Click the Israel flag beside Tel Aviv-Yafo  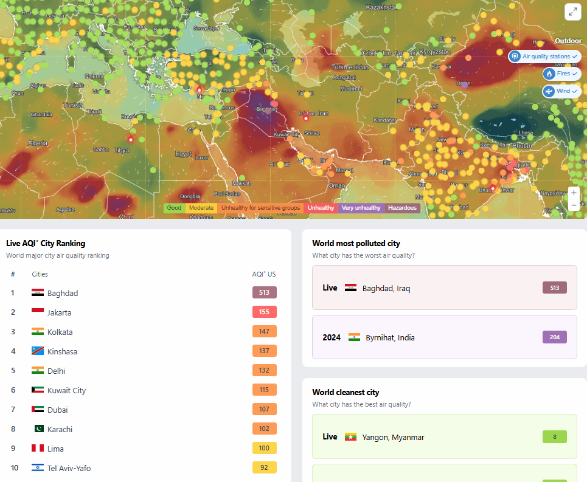click(38, 468)
